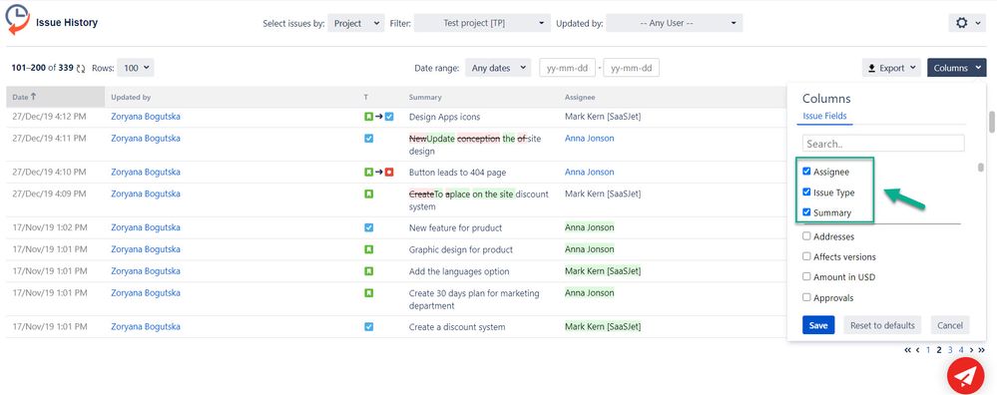Uncheck the Assignee checkbox
The height and width of the screenshot is (395, 997).
tap(807, 172)
